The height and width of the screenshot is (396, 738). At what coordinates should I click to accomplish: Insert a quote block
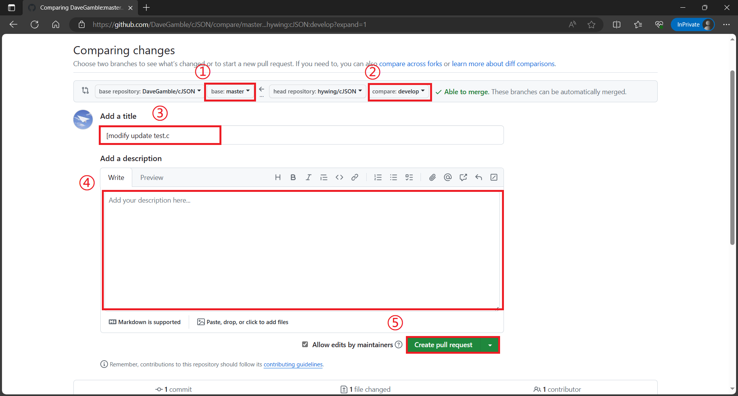click(324, 177)
